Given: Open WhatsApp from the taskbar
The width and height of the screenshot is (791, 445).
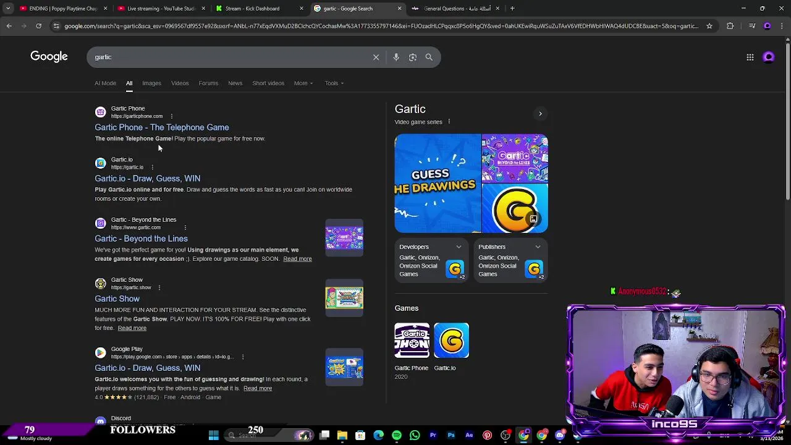Looking at the screenshot, I should (x=415, y=435).
